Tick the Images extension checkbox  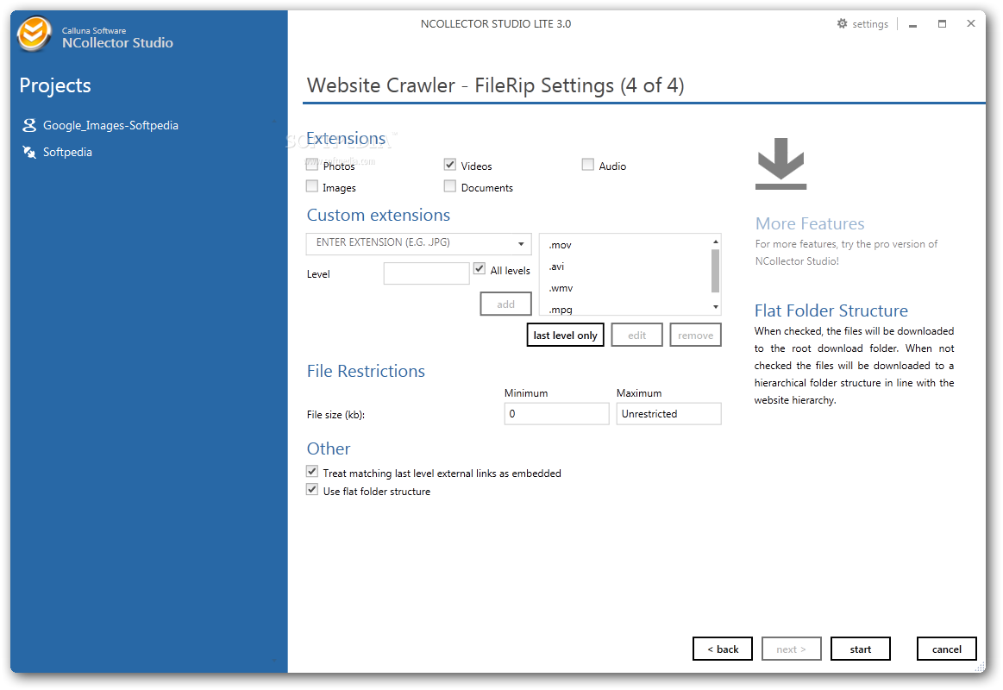tap(312, 186)
